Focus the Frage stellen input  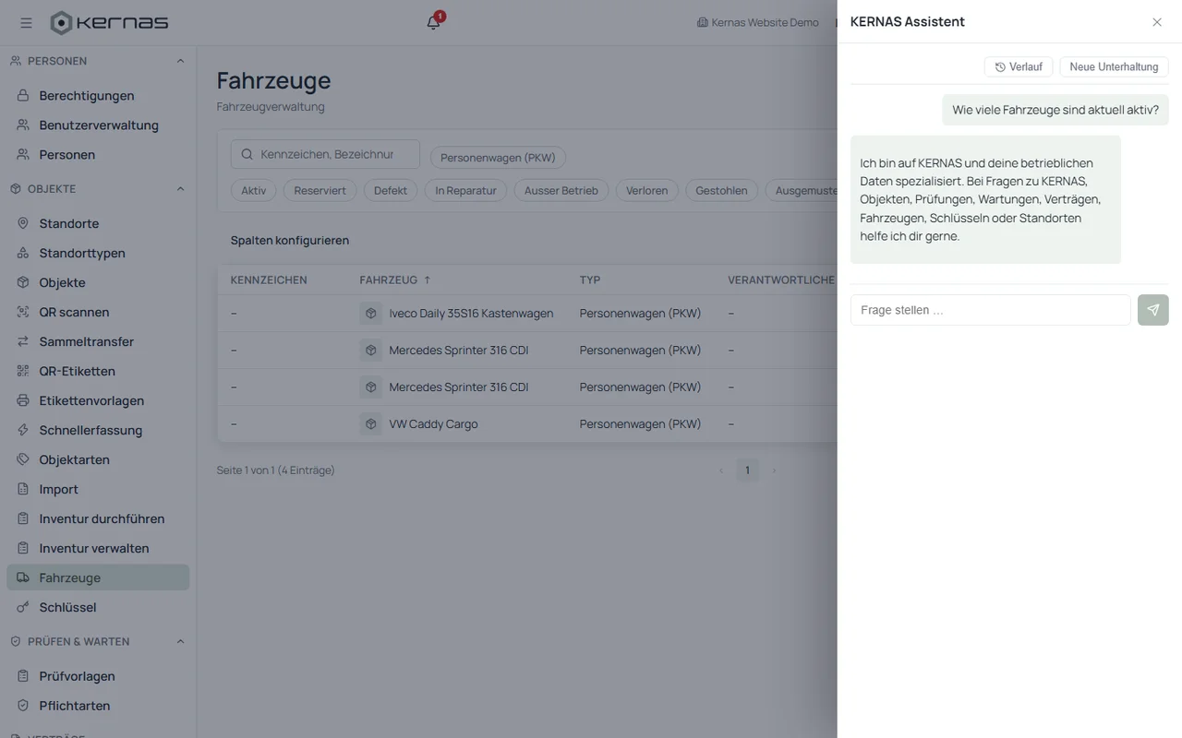click(x=990, y=310)
